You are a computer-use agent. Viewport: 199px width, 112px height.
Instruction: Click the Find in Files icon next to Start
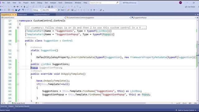[x=68, y=10]
